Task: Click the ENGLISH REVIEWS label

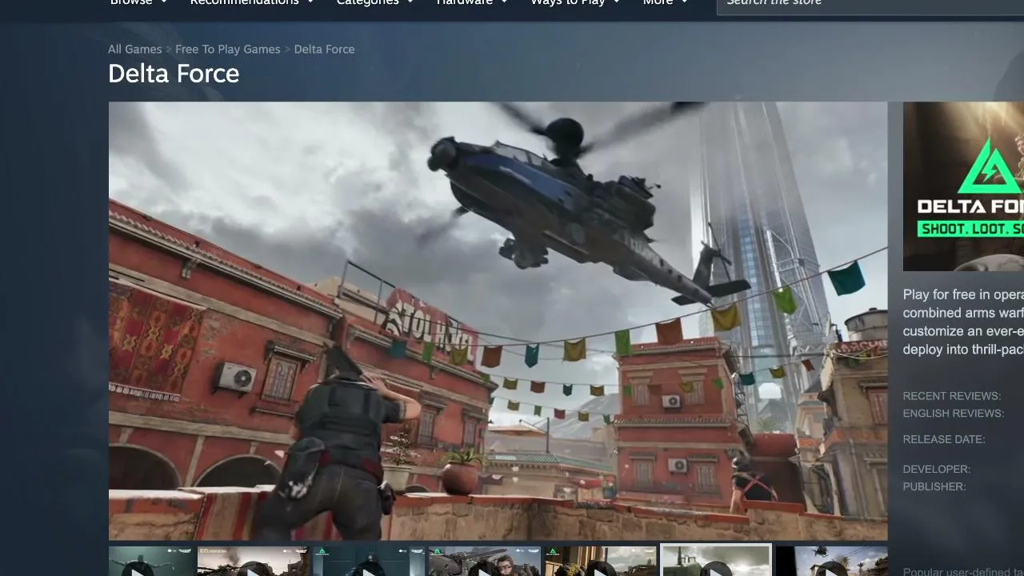Action: tap(954, 414)
